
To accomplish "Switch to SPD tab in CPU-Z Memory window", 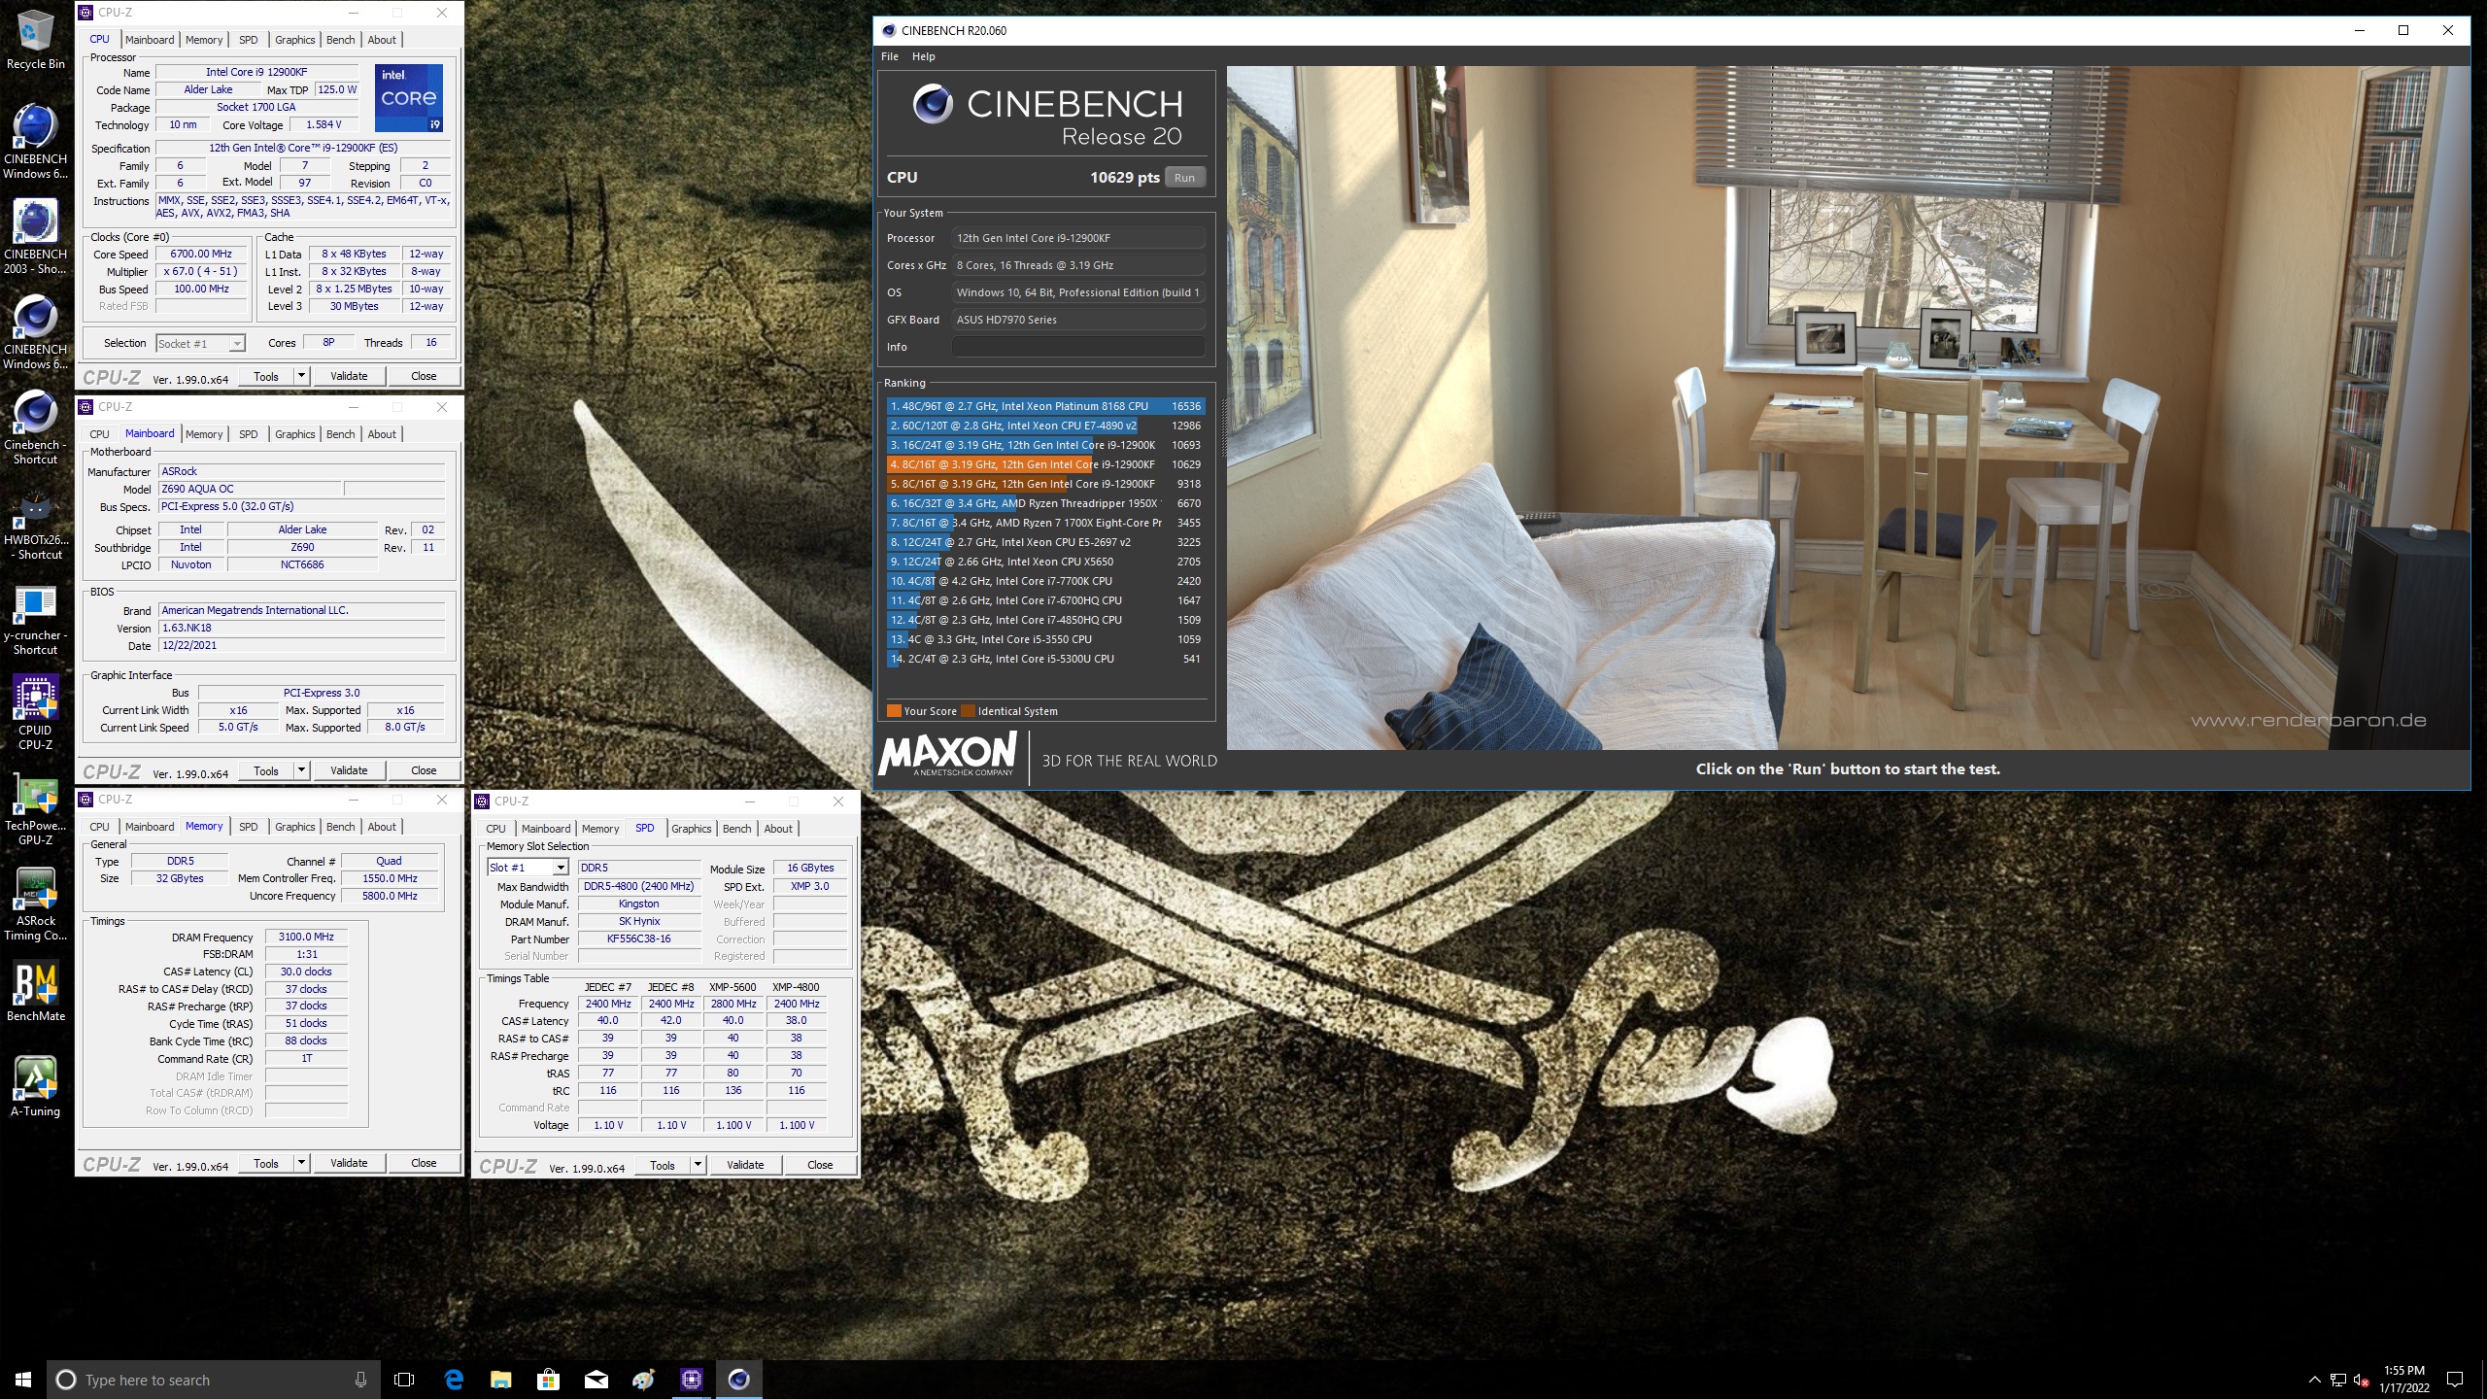I will 249,827.
